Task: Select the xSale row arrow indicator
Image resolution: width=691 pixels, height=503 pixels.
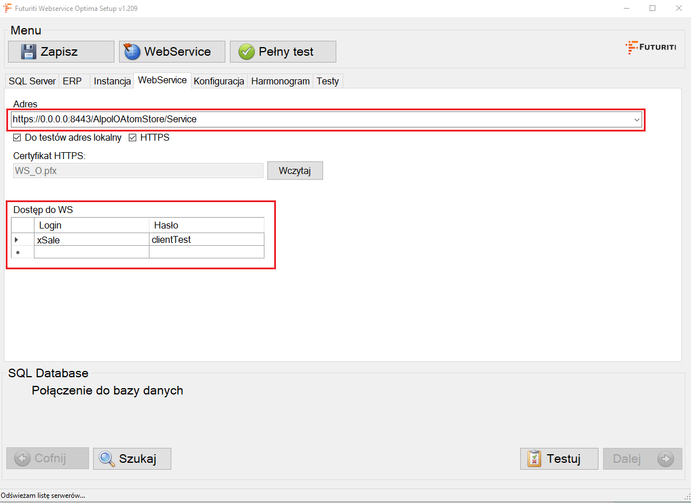Action: [17, 239]
